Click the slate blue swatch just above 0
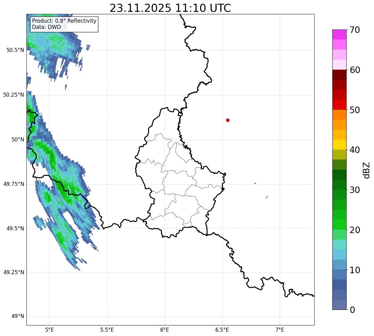The width and height of the screenshot is (374, 336). point(339,305)
